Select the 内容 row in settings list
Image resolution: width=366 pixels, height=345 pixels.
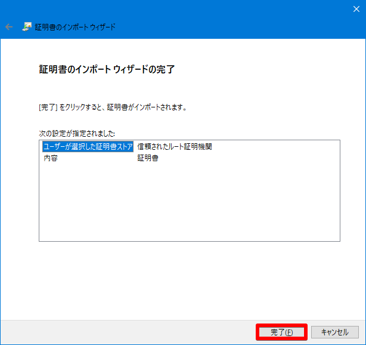pyautogui.click(x=51, y=158)
